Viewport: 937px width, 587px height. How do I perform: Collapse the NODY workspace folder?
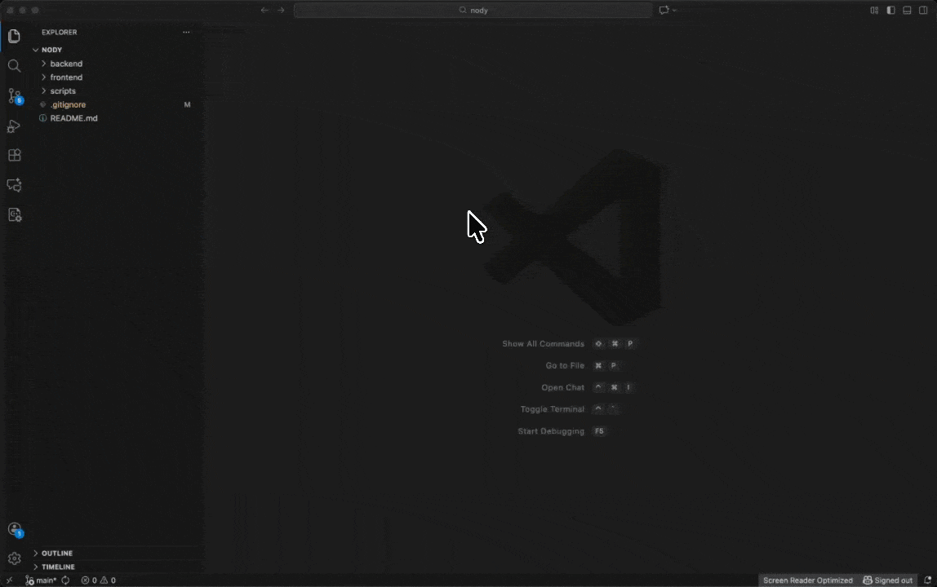coord(51,49)
